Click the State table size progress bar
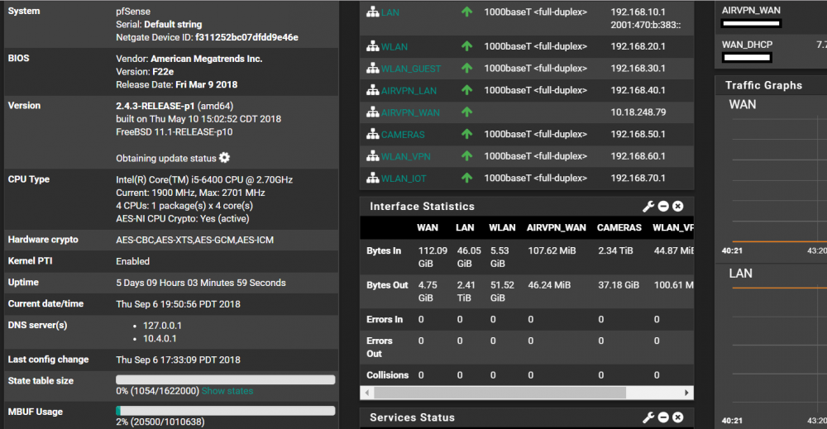Viewport: 827px width, 429px height. point(225,379)
